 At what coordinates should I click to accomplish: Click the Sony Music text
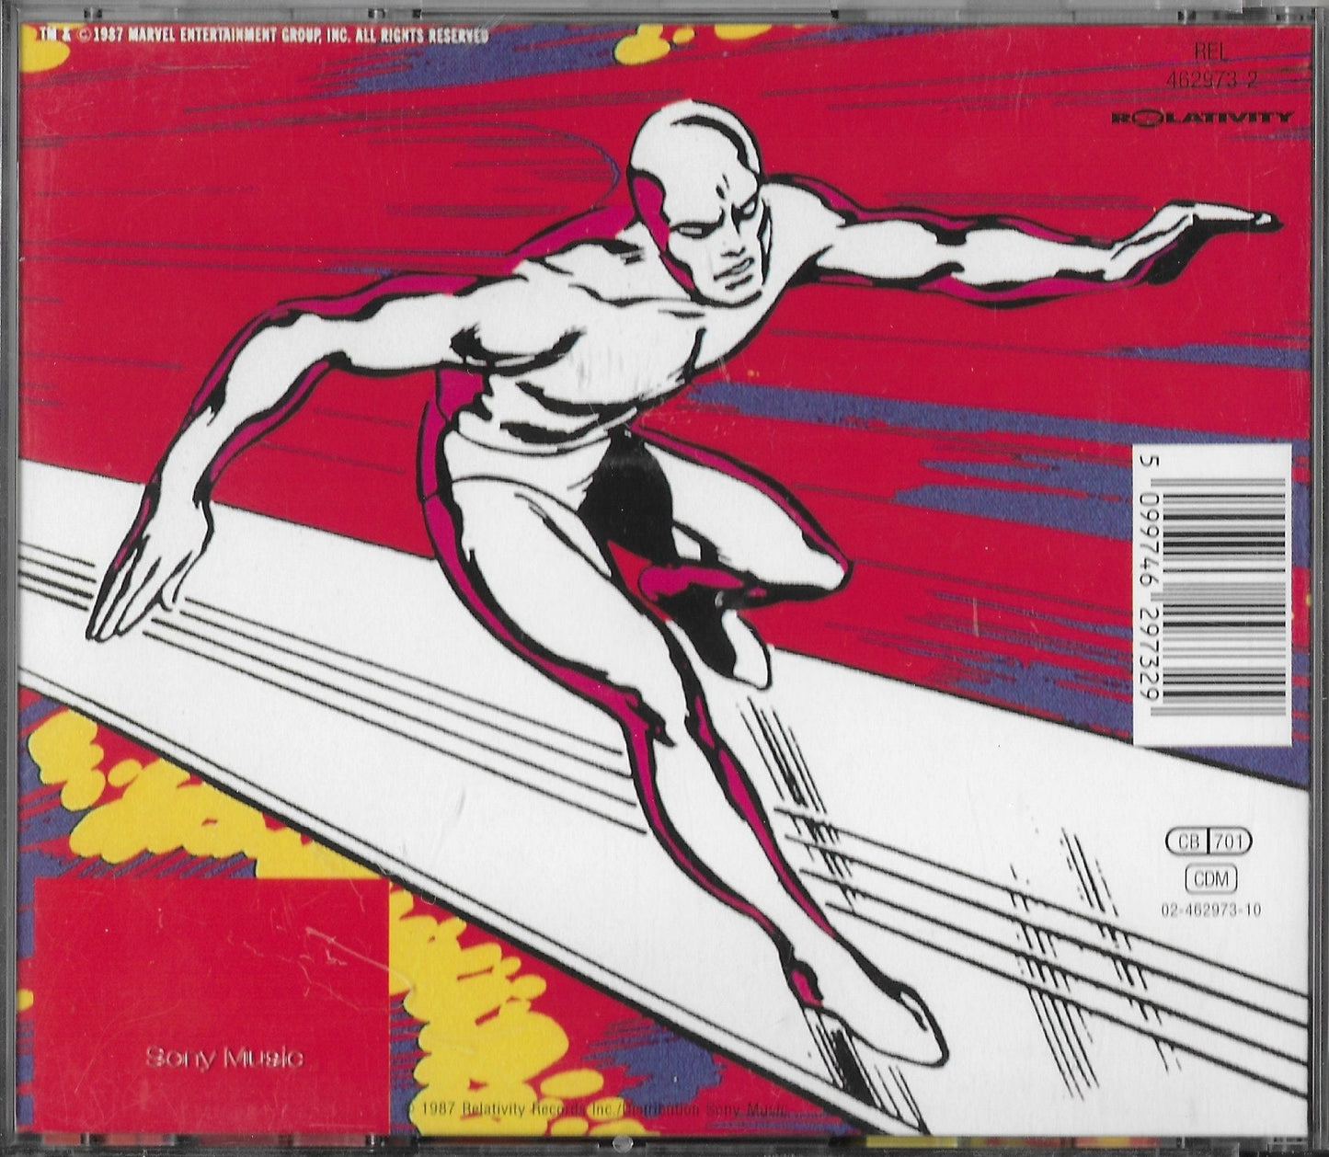tap(224, 1058)
